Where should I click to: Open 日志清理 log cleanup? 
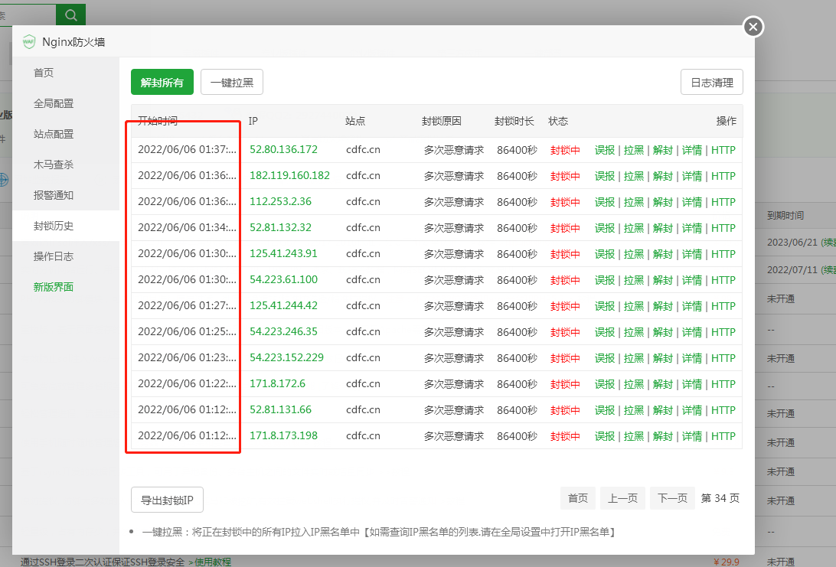711,83
